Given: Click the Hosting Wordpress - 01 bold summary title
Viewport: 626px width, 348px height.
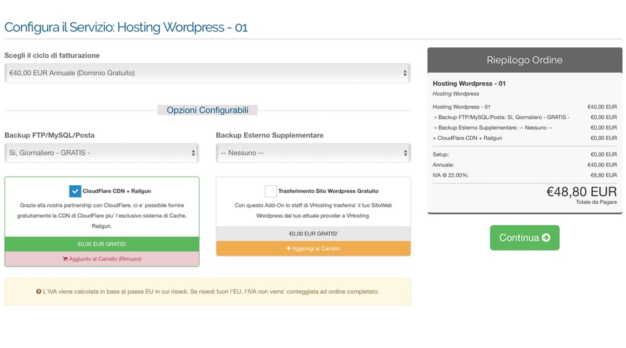Looking at the screenshot, I should (x=469, y=84).
